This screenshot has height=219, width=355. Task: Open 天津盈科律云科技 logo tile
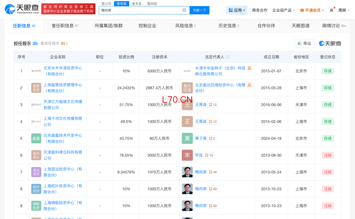pyautogui.click(x=36, y=155)
